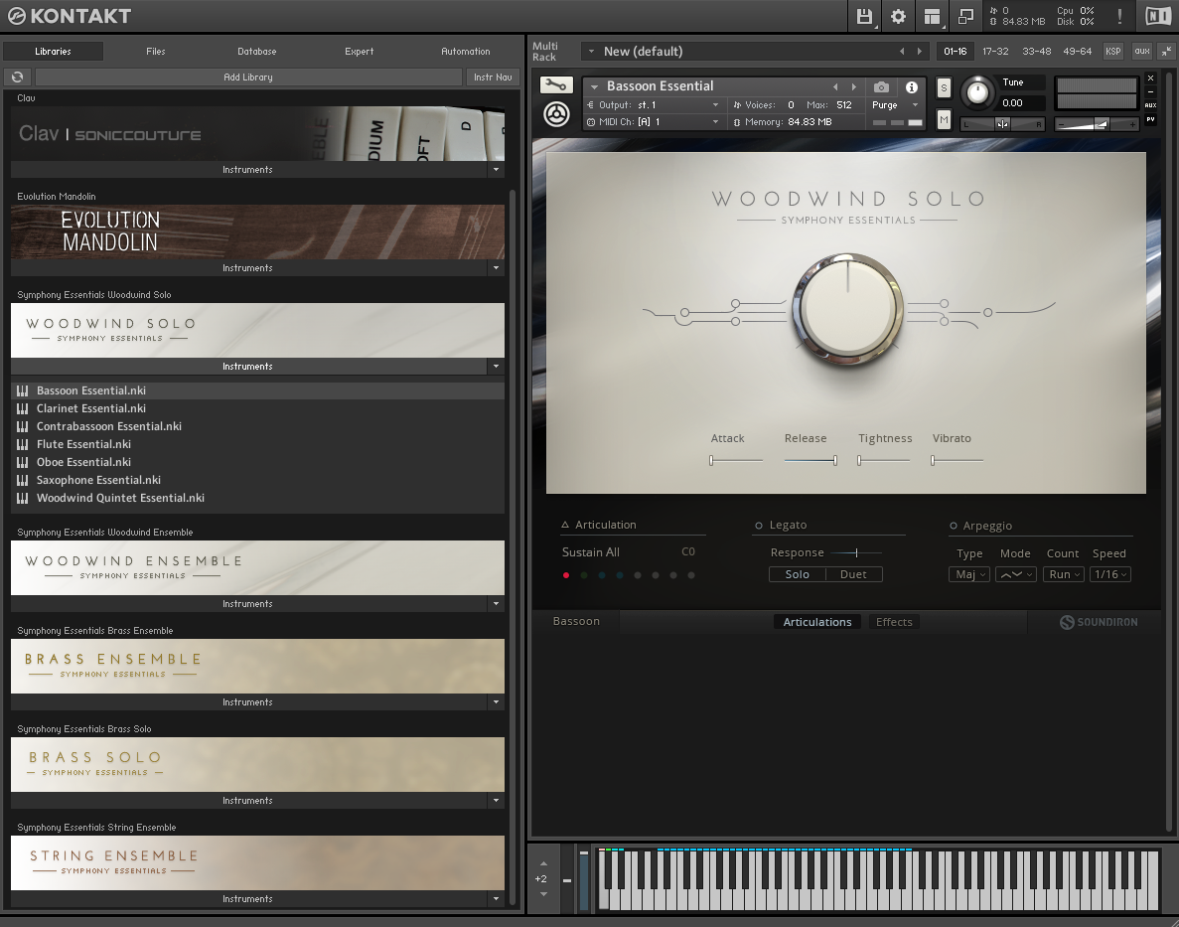Click the Tune knob
Image resolution: width=1179 pixels, height=927 pixels.
click(x=976, y=91)
